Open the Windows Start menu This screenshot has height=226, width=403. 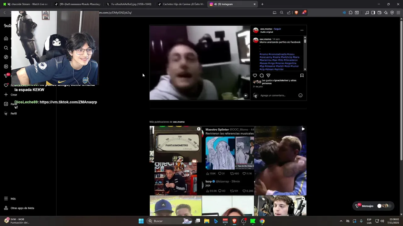141,221
